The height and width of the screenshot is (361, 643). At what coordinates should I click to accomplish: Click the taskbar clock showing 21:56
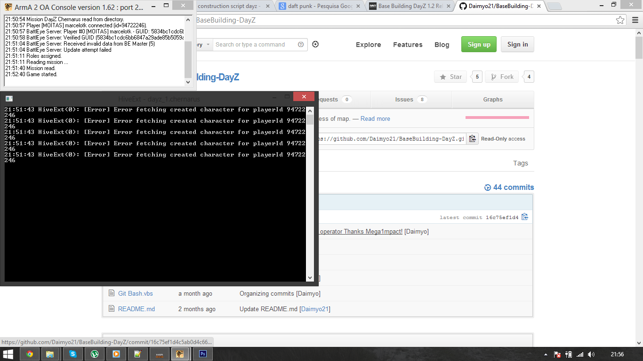(x=617, y=354)
